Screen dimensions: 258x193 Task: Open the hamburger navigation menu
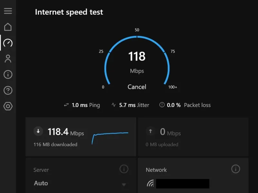click(8, 11)
